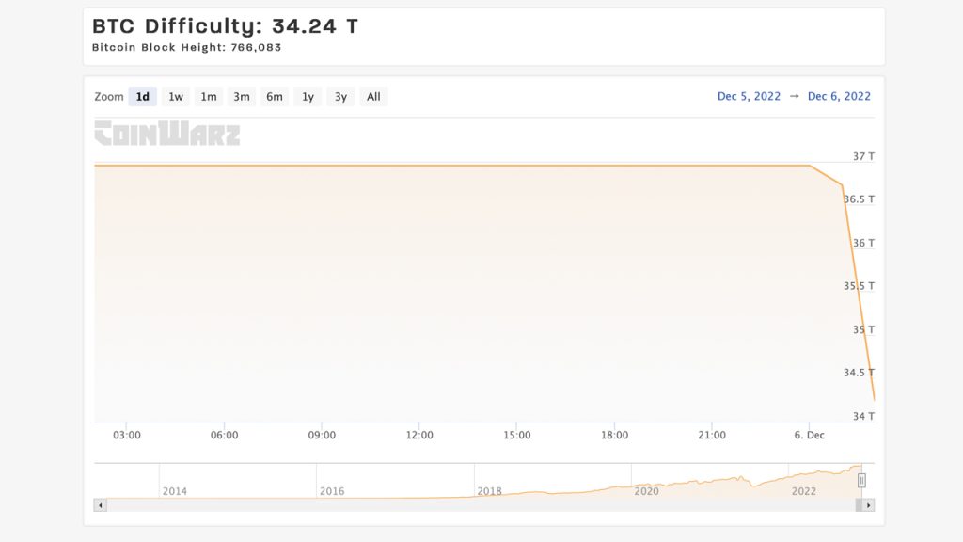Select the 1y zoom preset
Image resolution: width=963 pixels, height=542 pixels.
point(307,96)
